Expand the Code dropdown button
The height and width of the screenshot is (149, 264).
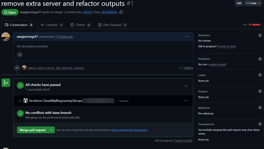[253, 3]
